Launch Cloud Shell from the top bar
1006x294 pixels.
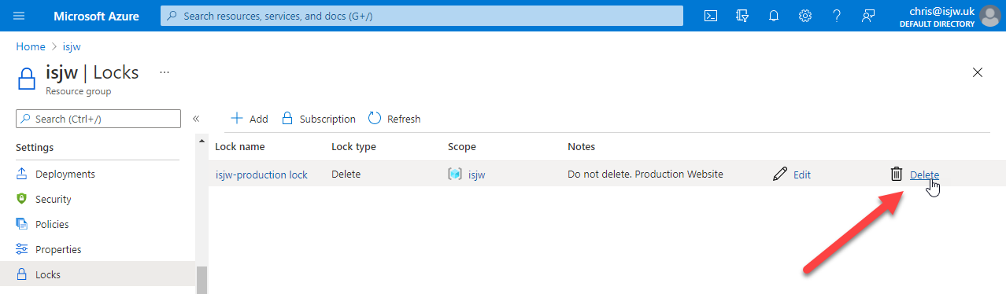(x=711, y=16)
